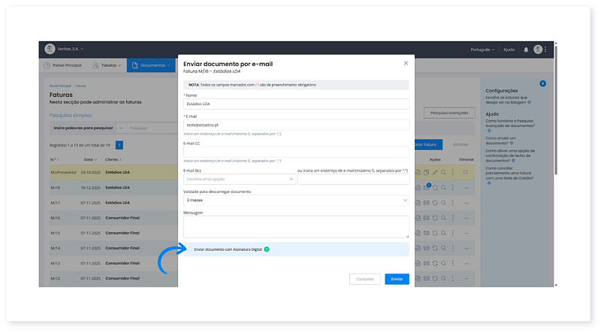This screenshot has width=601, height=332.
Task: Expand the Veritas, S.A. company dropdown
Action: pyautogui.click(x=70, y=49)
